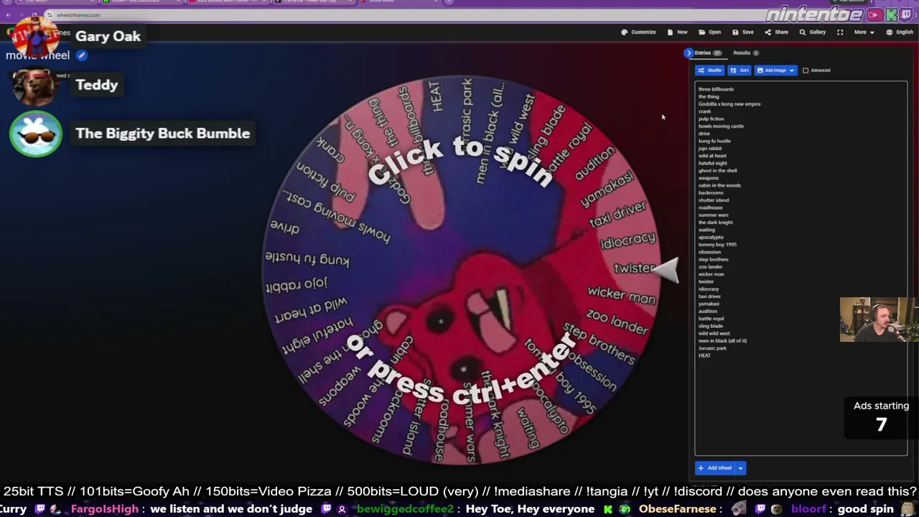Go back in browser history
This screenshot has height=517, width=919.
(9, 14)
